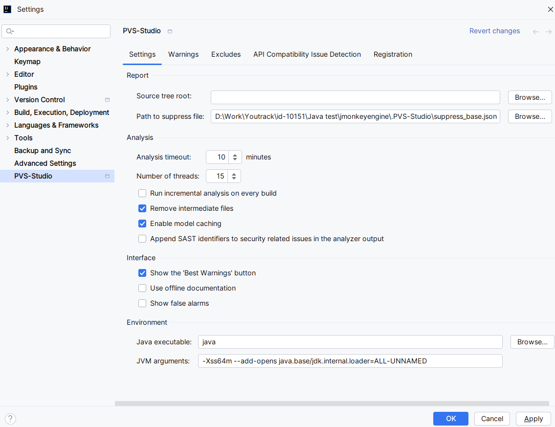Image resolution: width=555 pixels, height=427 pixels.
Task: Toggle Show false alarms checkbox
Action: coord(142,303)
